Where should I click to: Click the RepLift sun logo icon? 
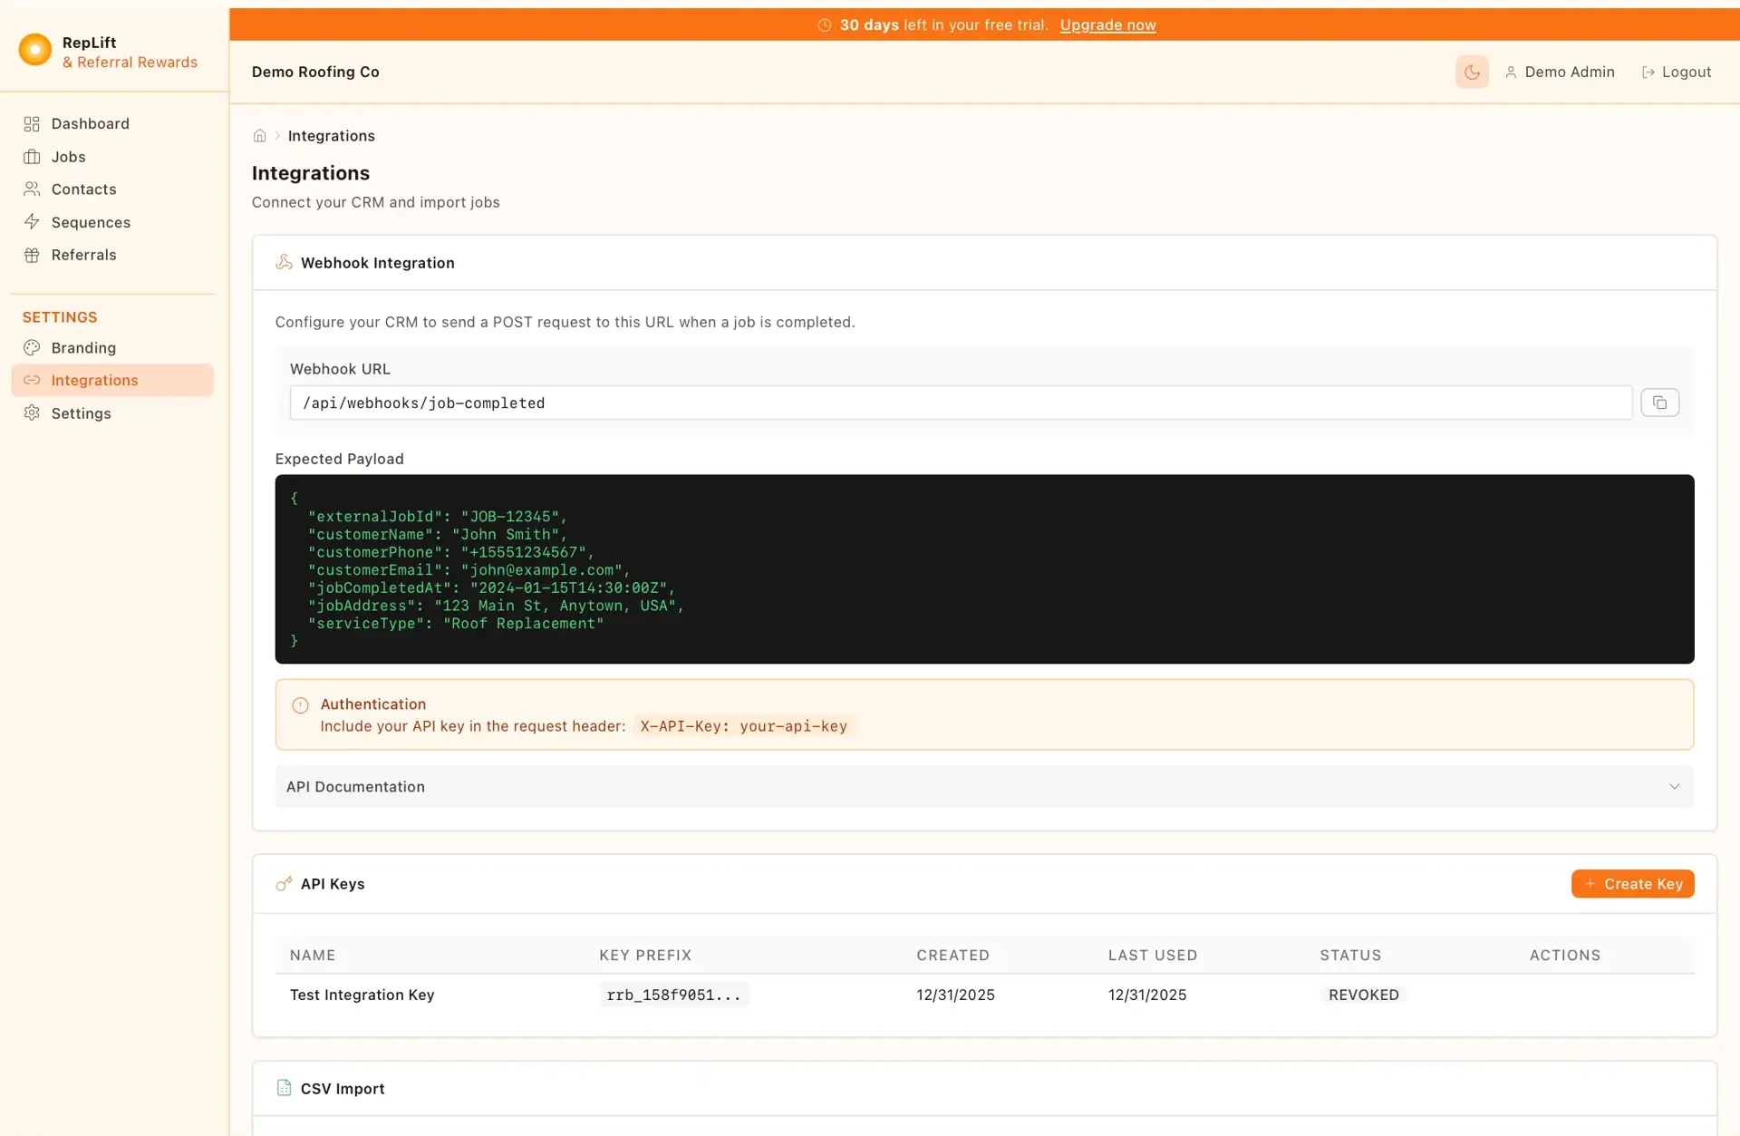click(35, 50)
